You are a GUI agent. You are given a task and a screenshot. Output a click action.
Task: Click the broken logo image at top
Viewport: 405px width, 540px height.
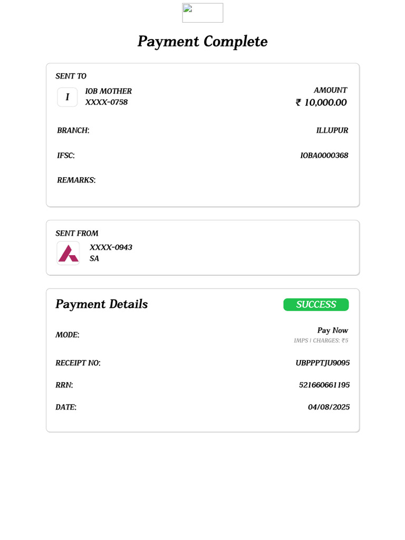[x=202, y=13]
